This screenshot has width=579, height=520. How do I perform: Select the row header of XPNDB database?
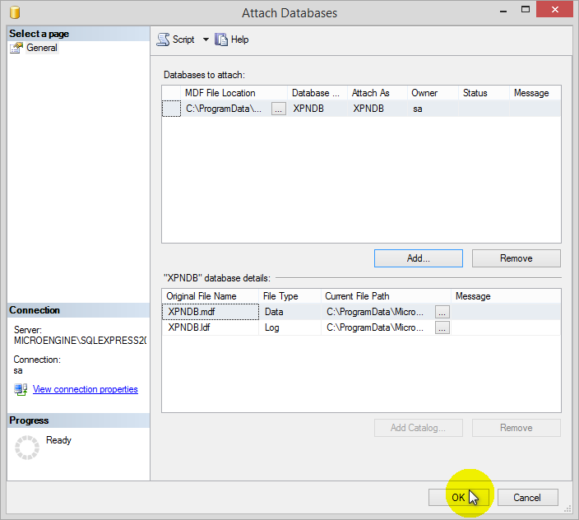pos(171,109)
